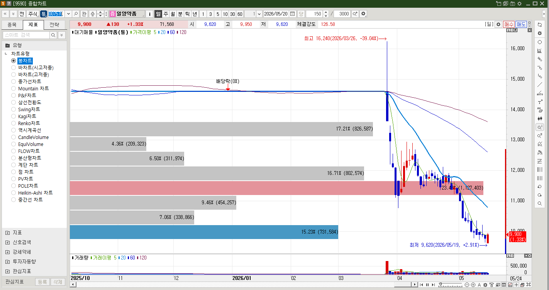Click the chart analysis icon in right toolbar
The height and width of the screenshot is (290, 549).
[x=540, y=51]
